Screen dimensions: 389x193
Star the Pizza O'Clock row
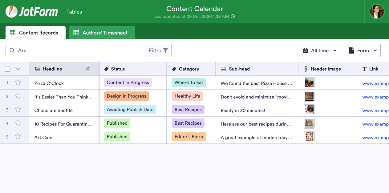point(18,82)
